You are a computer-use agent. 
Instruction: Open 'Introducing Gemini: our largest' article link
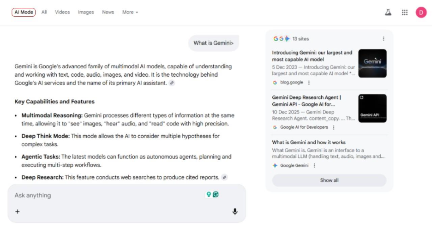312,56
